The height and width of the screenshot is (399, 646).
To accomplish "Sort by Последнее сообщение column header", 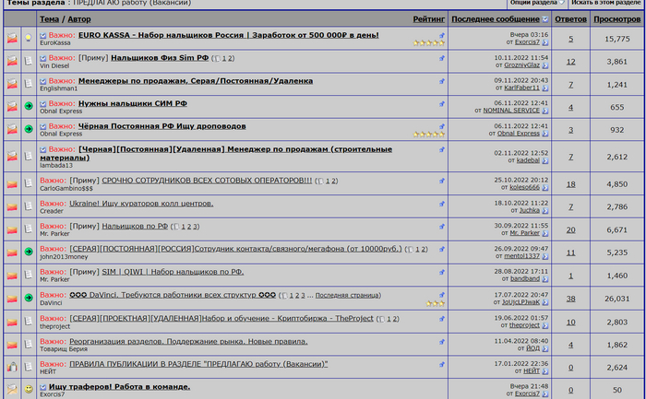I will (496, 19).
